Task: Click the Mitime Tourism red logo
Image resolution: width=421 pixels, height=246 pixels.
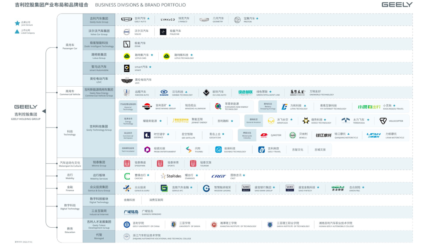Action: click(x=193, y=164)
